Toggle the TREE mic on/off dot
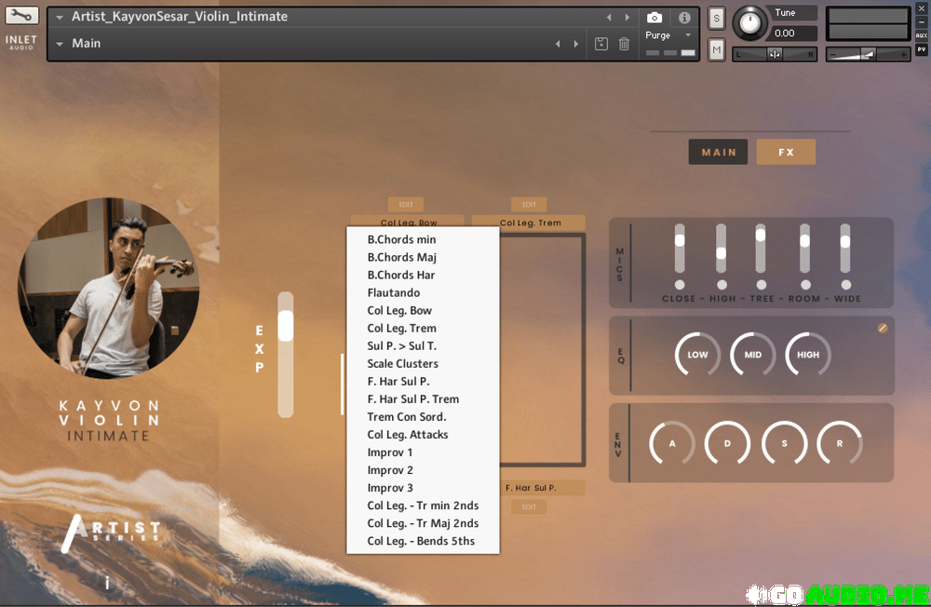Screen dimensions: 931x607 tap(762, 285)
